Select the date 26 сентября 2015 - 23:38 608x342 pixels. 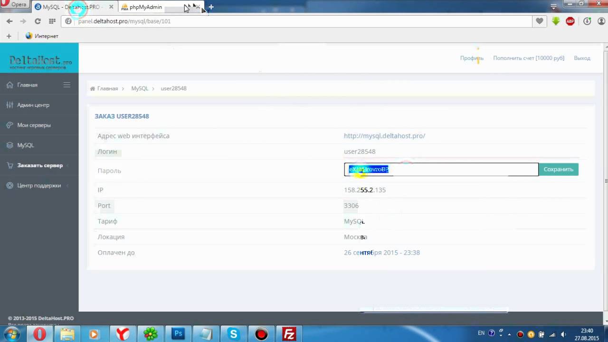[382, 253]
